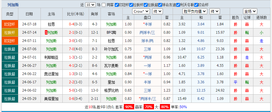Click the 进球数 column header
272x112 pixels.
coord(261,17)
